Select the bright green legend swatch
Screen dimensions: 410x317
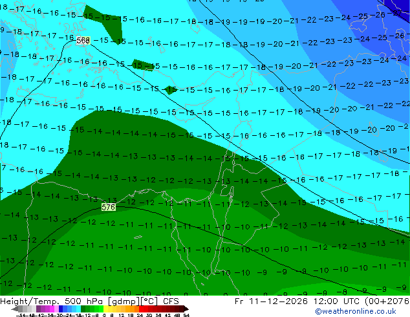tap(101, 309)
